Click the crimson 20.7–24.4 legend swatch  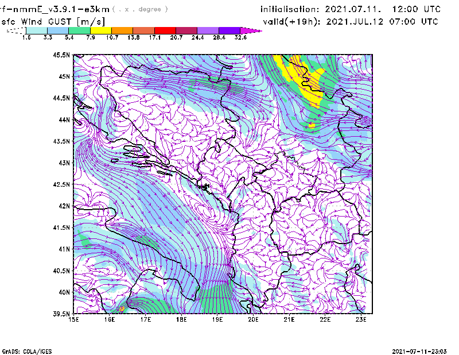[x=186, y=30]
